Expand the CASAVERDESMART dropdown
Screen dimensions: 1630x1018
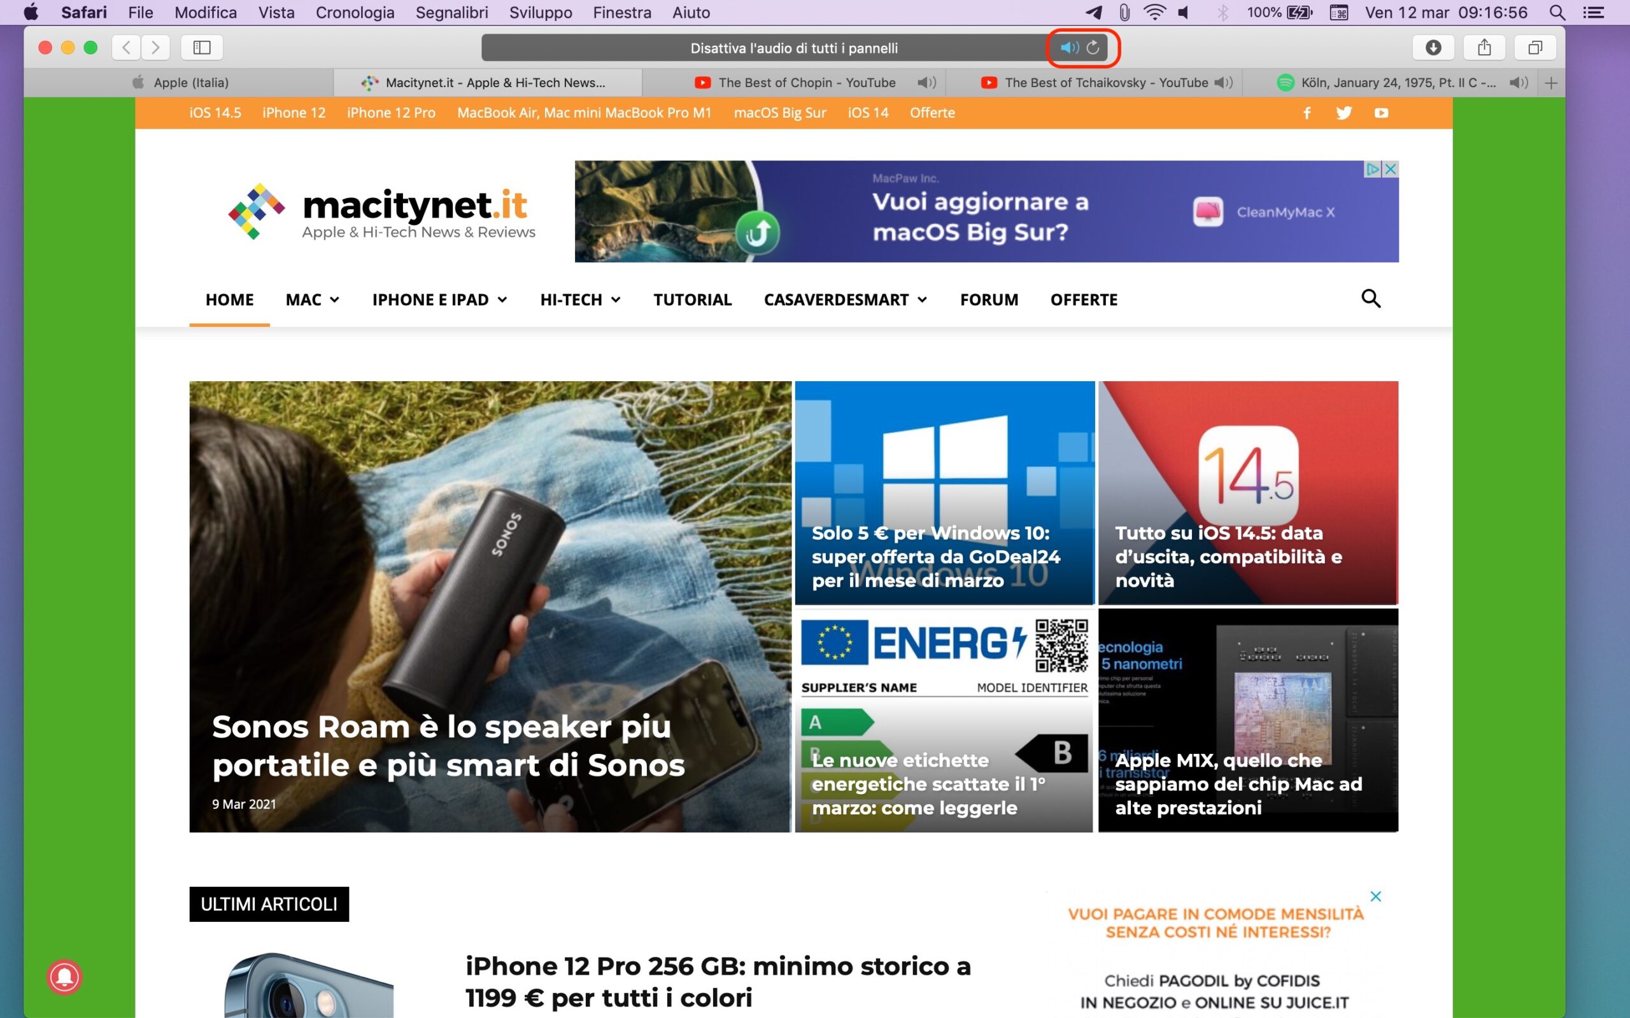coord(846,300)
